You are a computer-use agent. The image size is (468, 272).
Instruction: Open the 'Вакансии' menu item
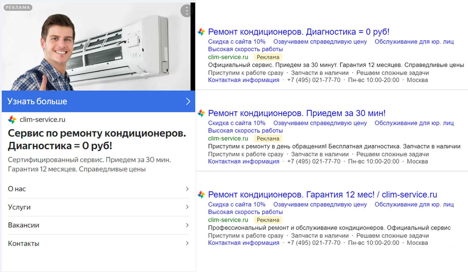point(24,225)
